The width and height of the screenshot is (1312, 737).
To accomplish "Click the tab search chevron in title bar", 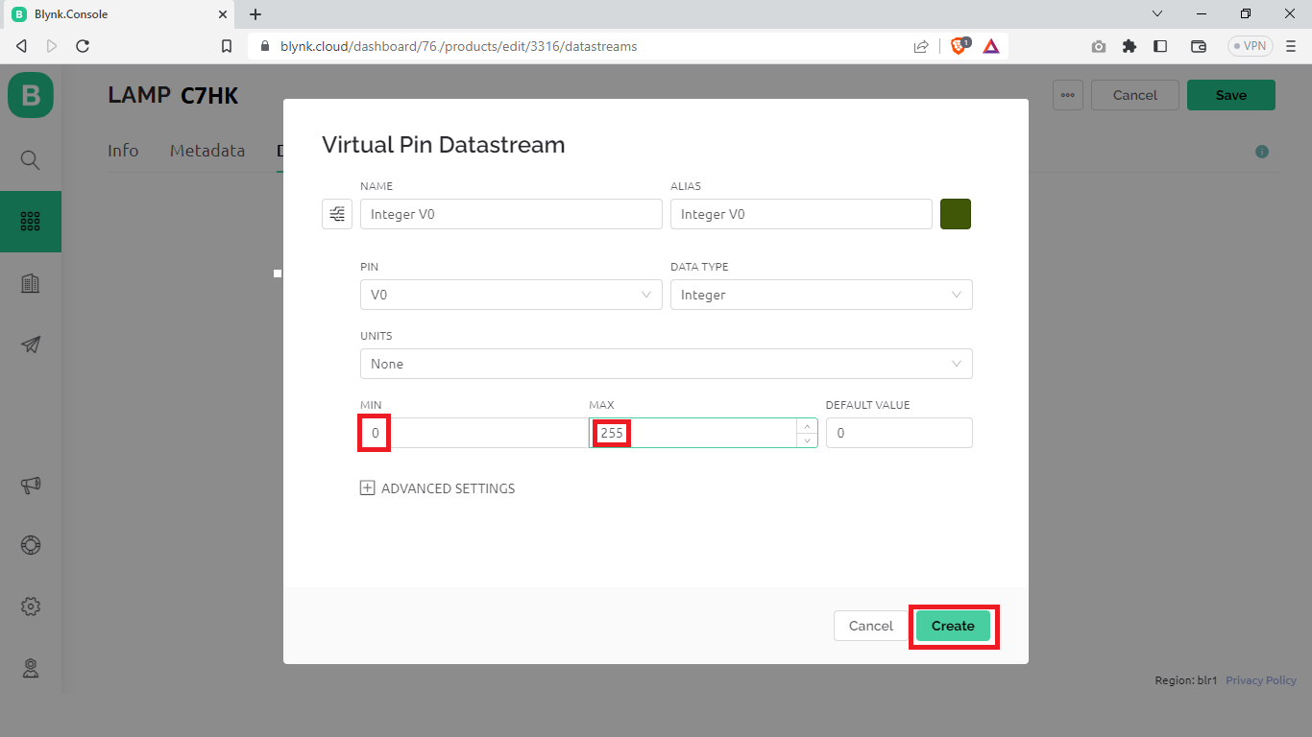I will point(1157,14).
